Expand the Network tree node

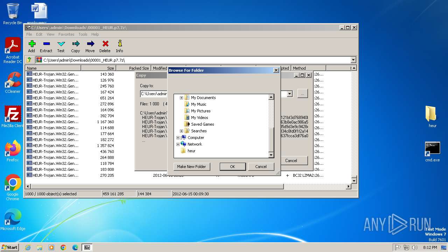(x=178, y=144)
